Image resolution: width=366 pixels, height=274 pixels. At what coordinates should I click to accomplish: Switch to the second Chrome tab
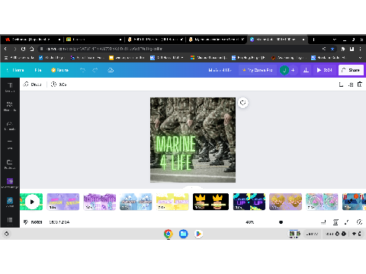click(93, 40)
